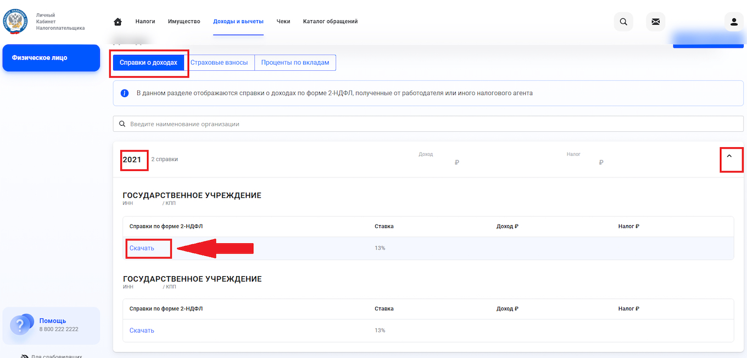
Task: Open the Имущество menu item
Action: point(184,21)
